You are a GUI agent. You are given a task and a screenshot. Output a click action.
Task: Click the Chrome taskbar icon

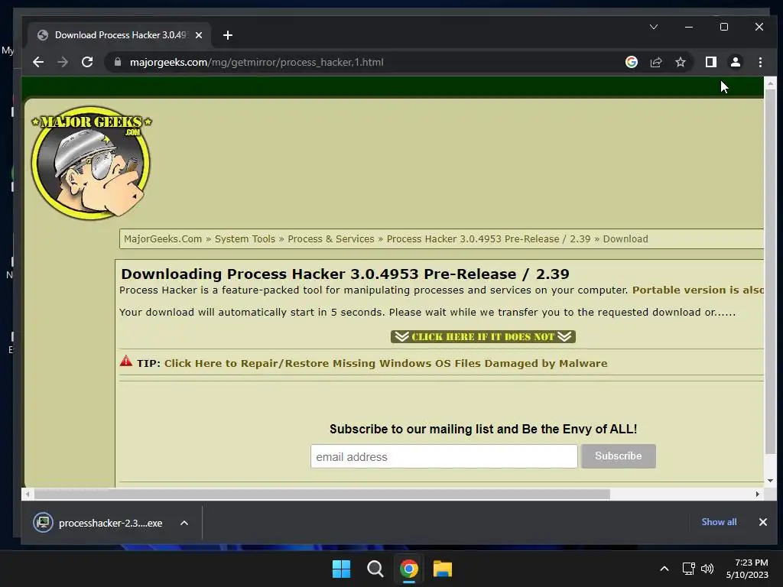click(x=408, y=569)
